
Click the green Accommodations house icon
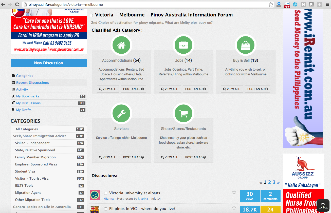(121, 46)
